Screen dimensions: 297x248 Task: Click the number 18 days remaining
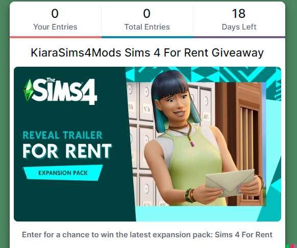(x=239, y=14)
